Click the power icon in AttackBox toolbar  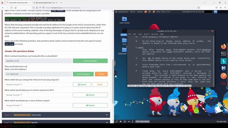click(x=125, y=122)
